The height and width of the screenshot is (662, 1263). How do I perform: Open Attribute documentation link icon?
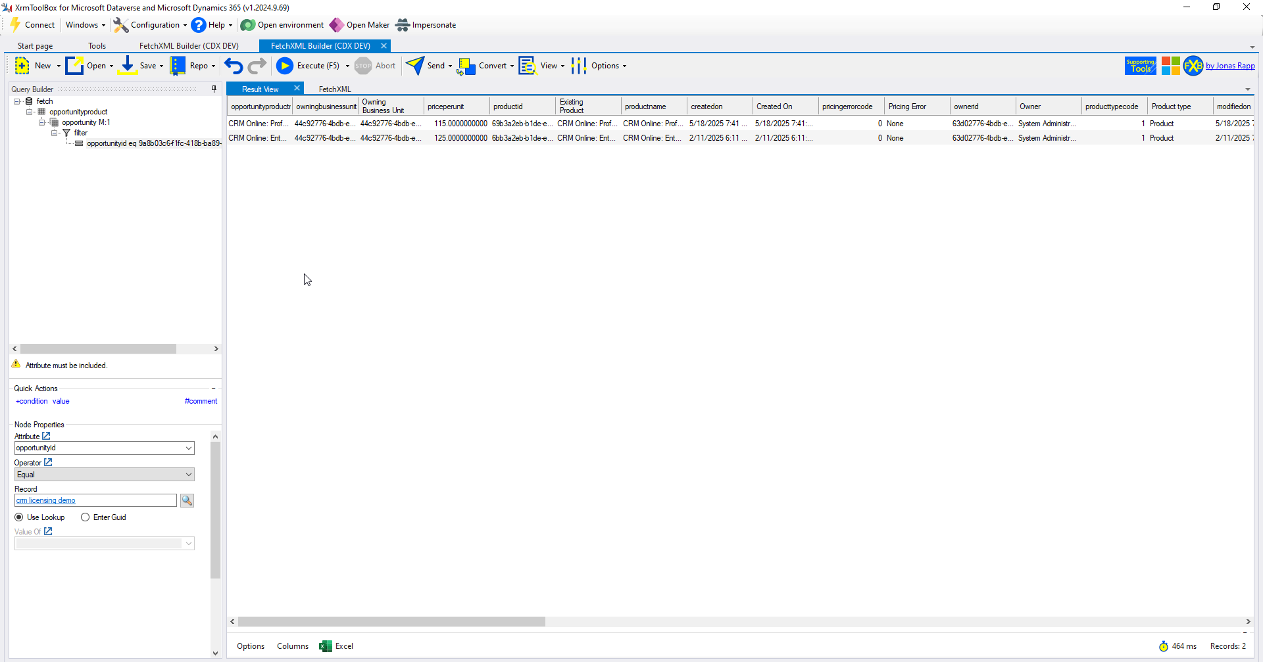(46, 436)
